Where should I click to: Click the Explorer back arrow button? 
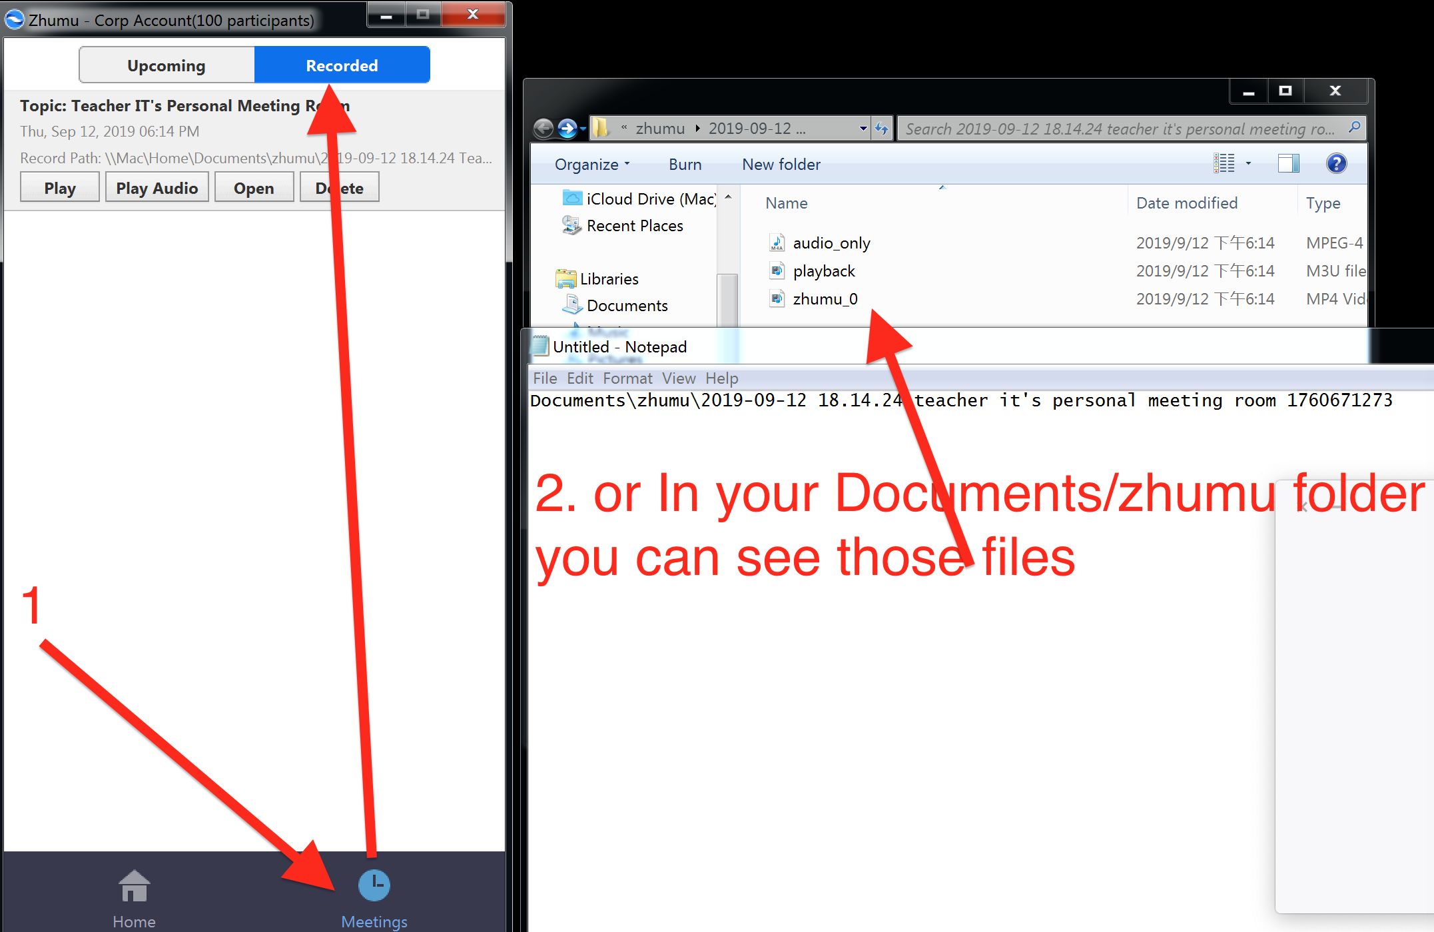coord(543,128)
